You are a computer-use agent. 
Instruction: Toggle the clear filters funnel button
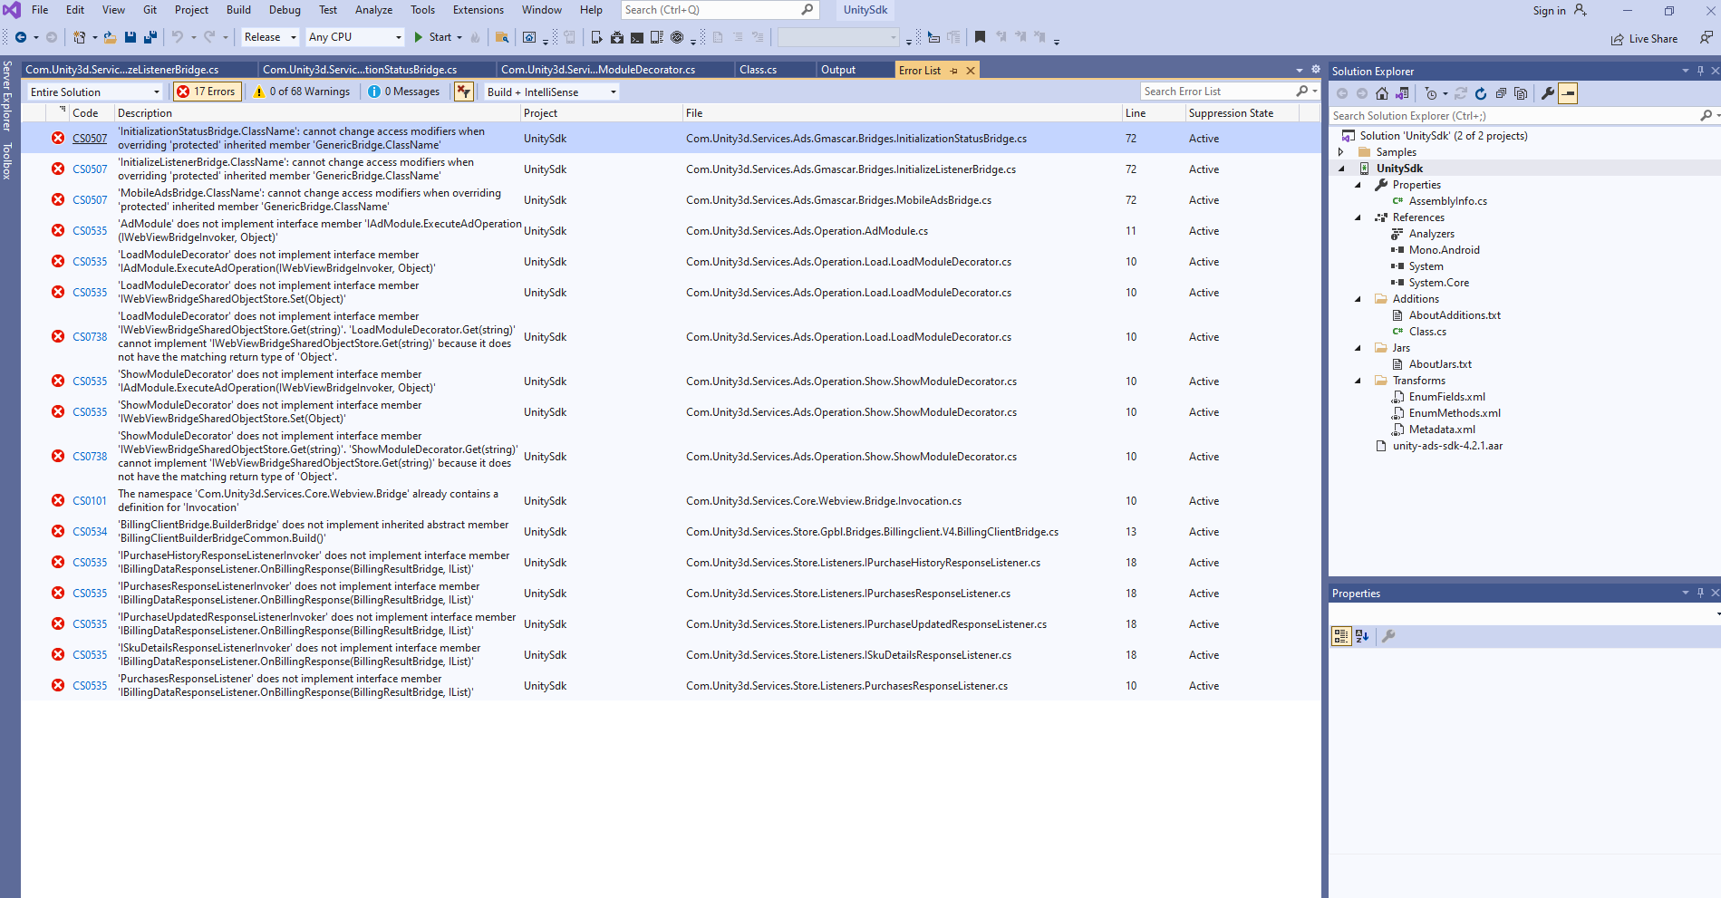pos(464,92)
